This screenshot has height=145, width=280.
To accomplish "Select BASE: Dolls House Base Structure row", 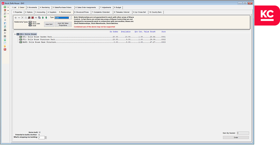I will coord(93,42).
